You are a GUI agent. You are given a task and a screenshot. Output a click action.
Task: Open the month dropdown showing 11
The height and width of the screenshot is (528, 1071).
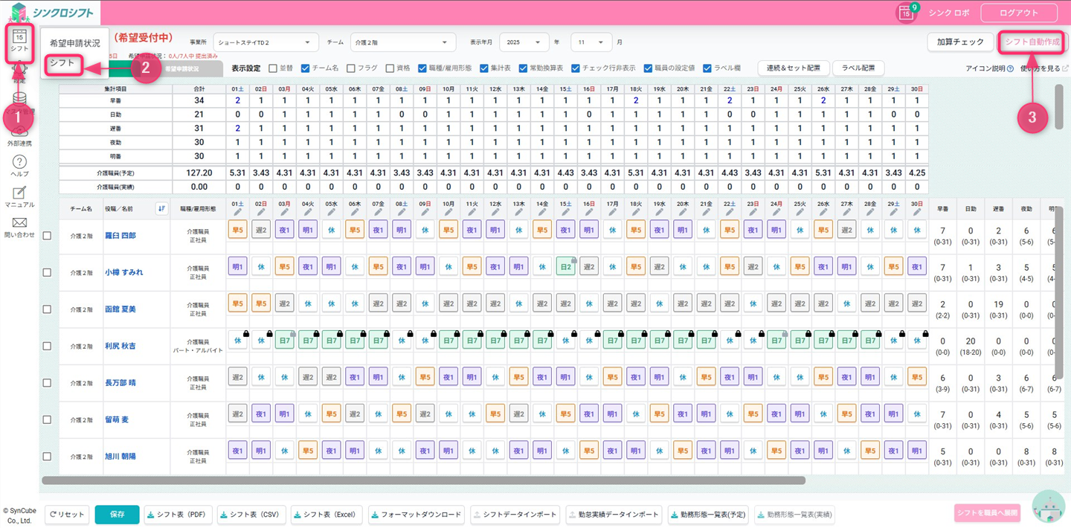[x=591, y=42]
